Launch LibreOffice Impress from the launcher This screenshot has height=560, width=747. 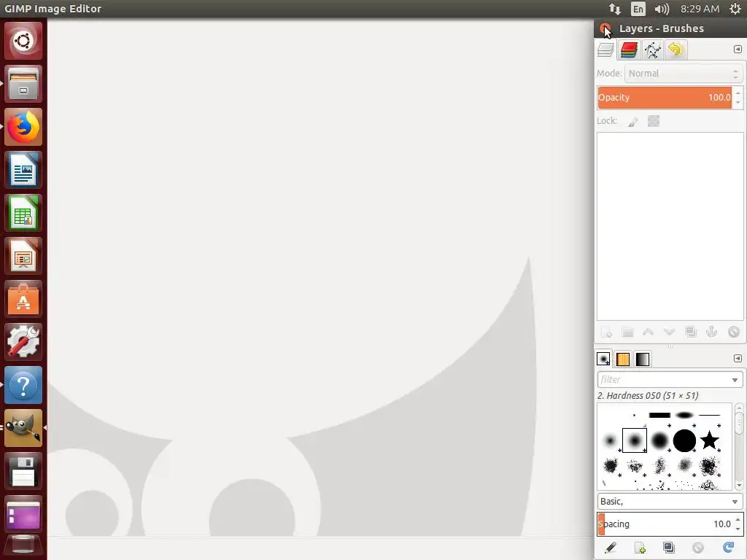pyautogui.click(x=23, y=256)
